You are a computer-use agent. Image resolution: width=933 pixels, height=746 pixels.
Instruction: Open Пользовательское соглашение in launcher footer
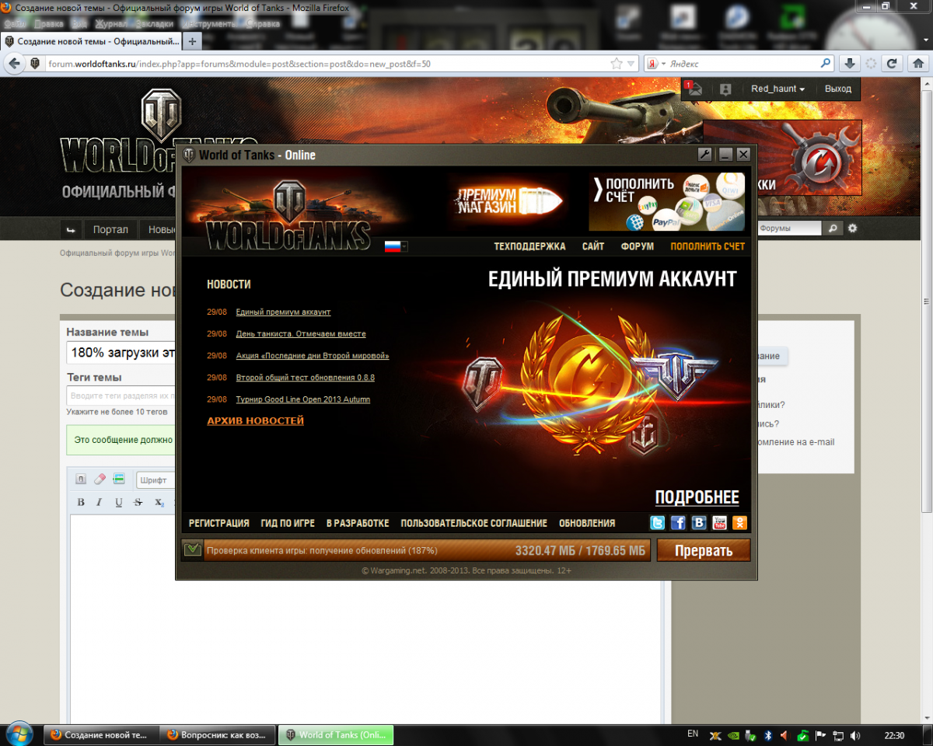[474, 523]
